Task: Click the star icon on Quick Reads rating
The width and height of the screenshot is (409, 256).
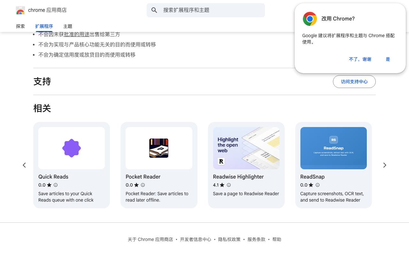Action: 49,185
